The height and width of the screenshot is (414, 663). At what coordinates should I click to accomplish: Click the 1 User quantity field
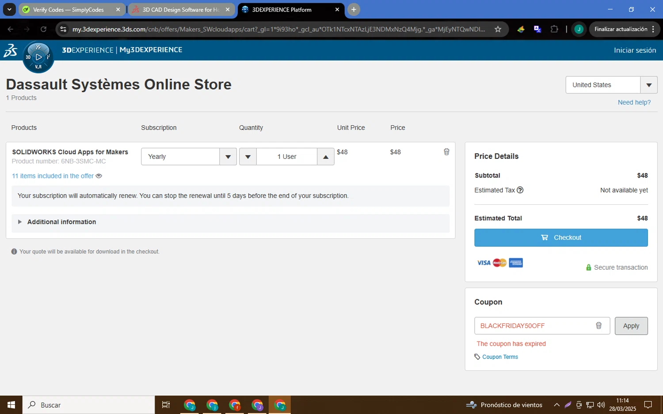[x=286, y=157]
